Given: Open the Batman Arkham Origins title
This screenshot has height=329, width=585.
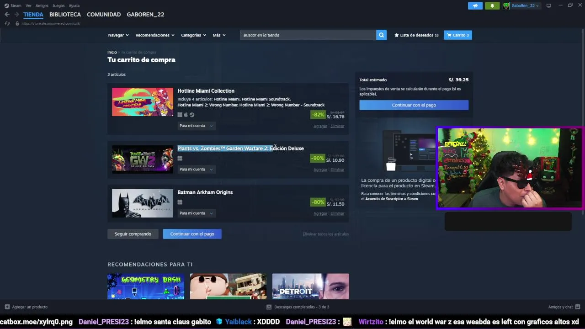Looking at the screenshot, I should point(205,192).
